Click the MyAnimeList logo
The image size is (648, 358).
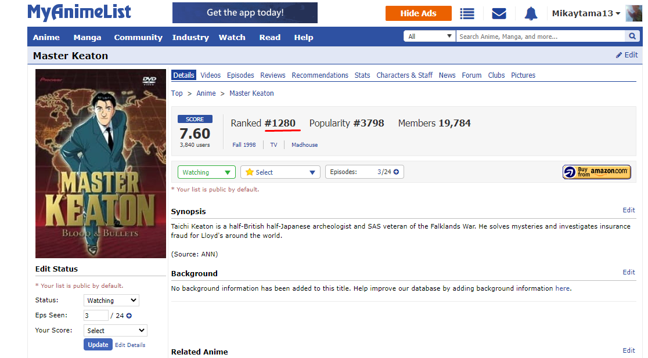(x=80, y=13)
